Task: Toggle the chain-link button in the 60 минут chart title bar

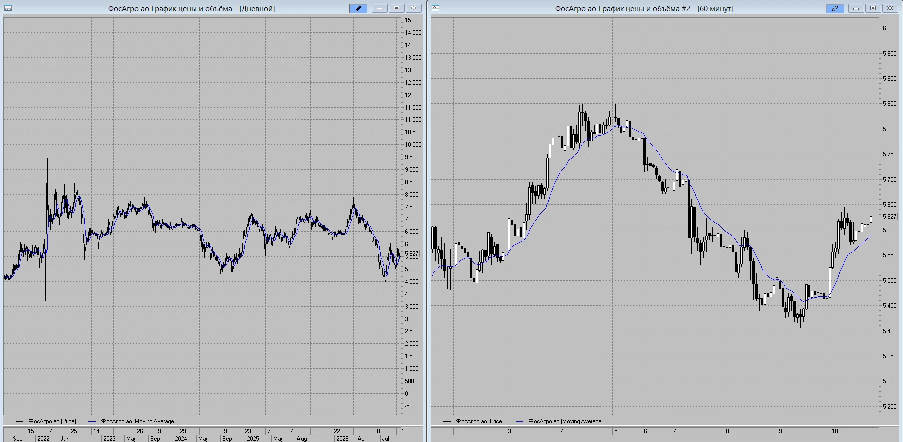Action: tap(835, 8)
